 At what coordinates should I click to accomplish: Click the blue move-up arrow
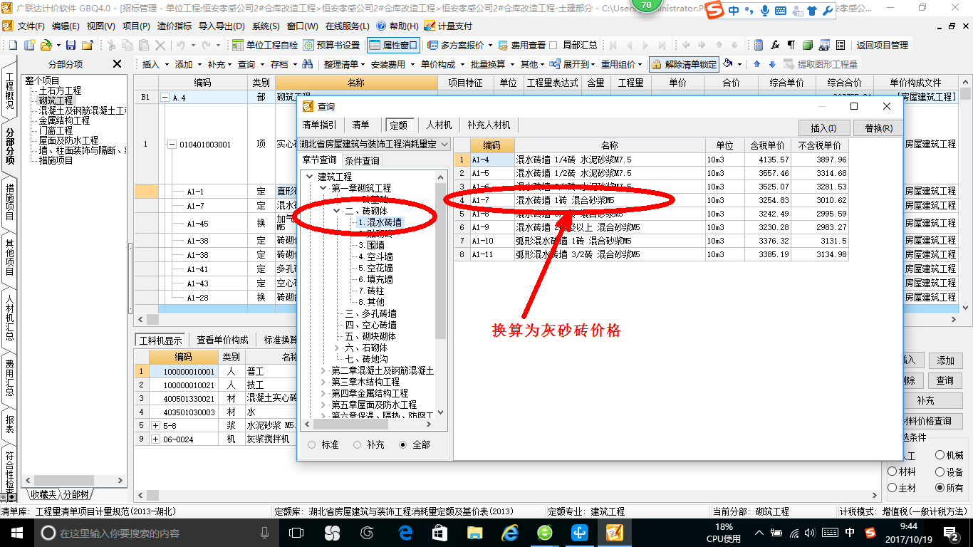click(757, 64)
